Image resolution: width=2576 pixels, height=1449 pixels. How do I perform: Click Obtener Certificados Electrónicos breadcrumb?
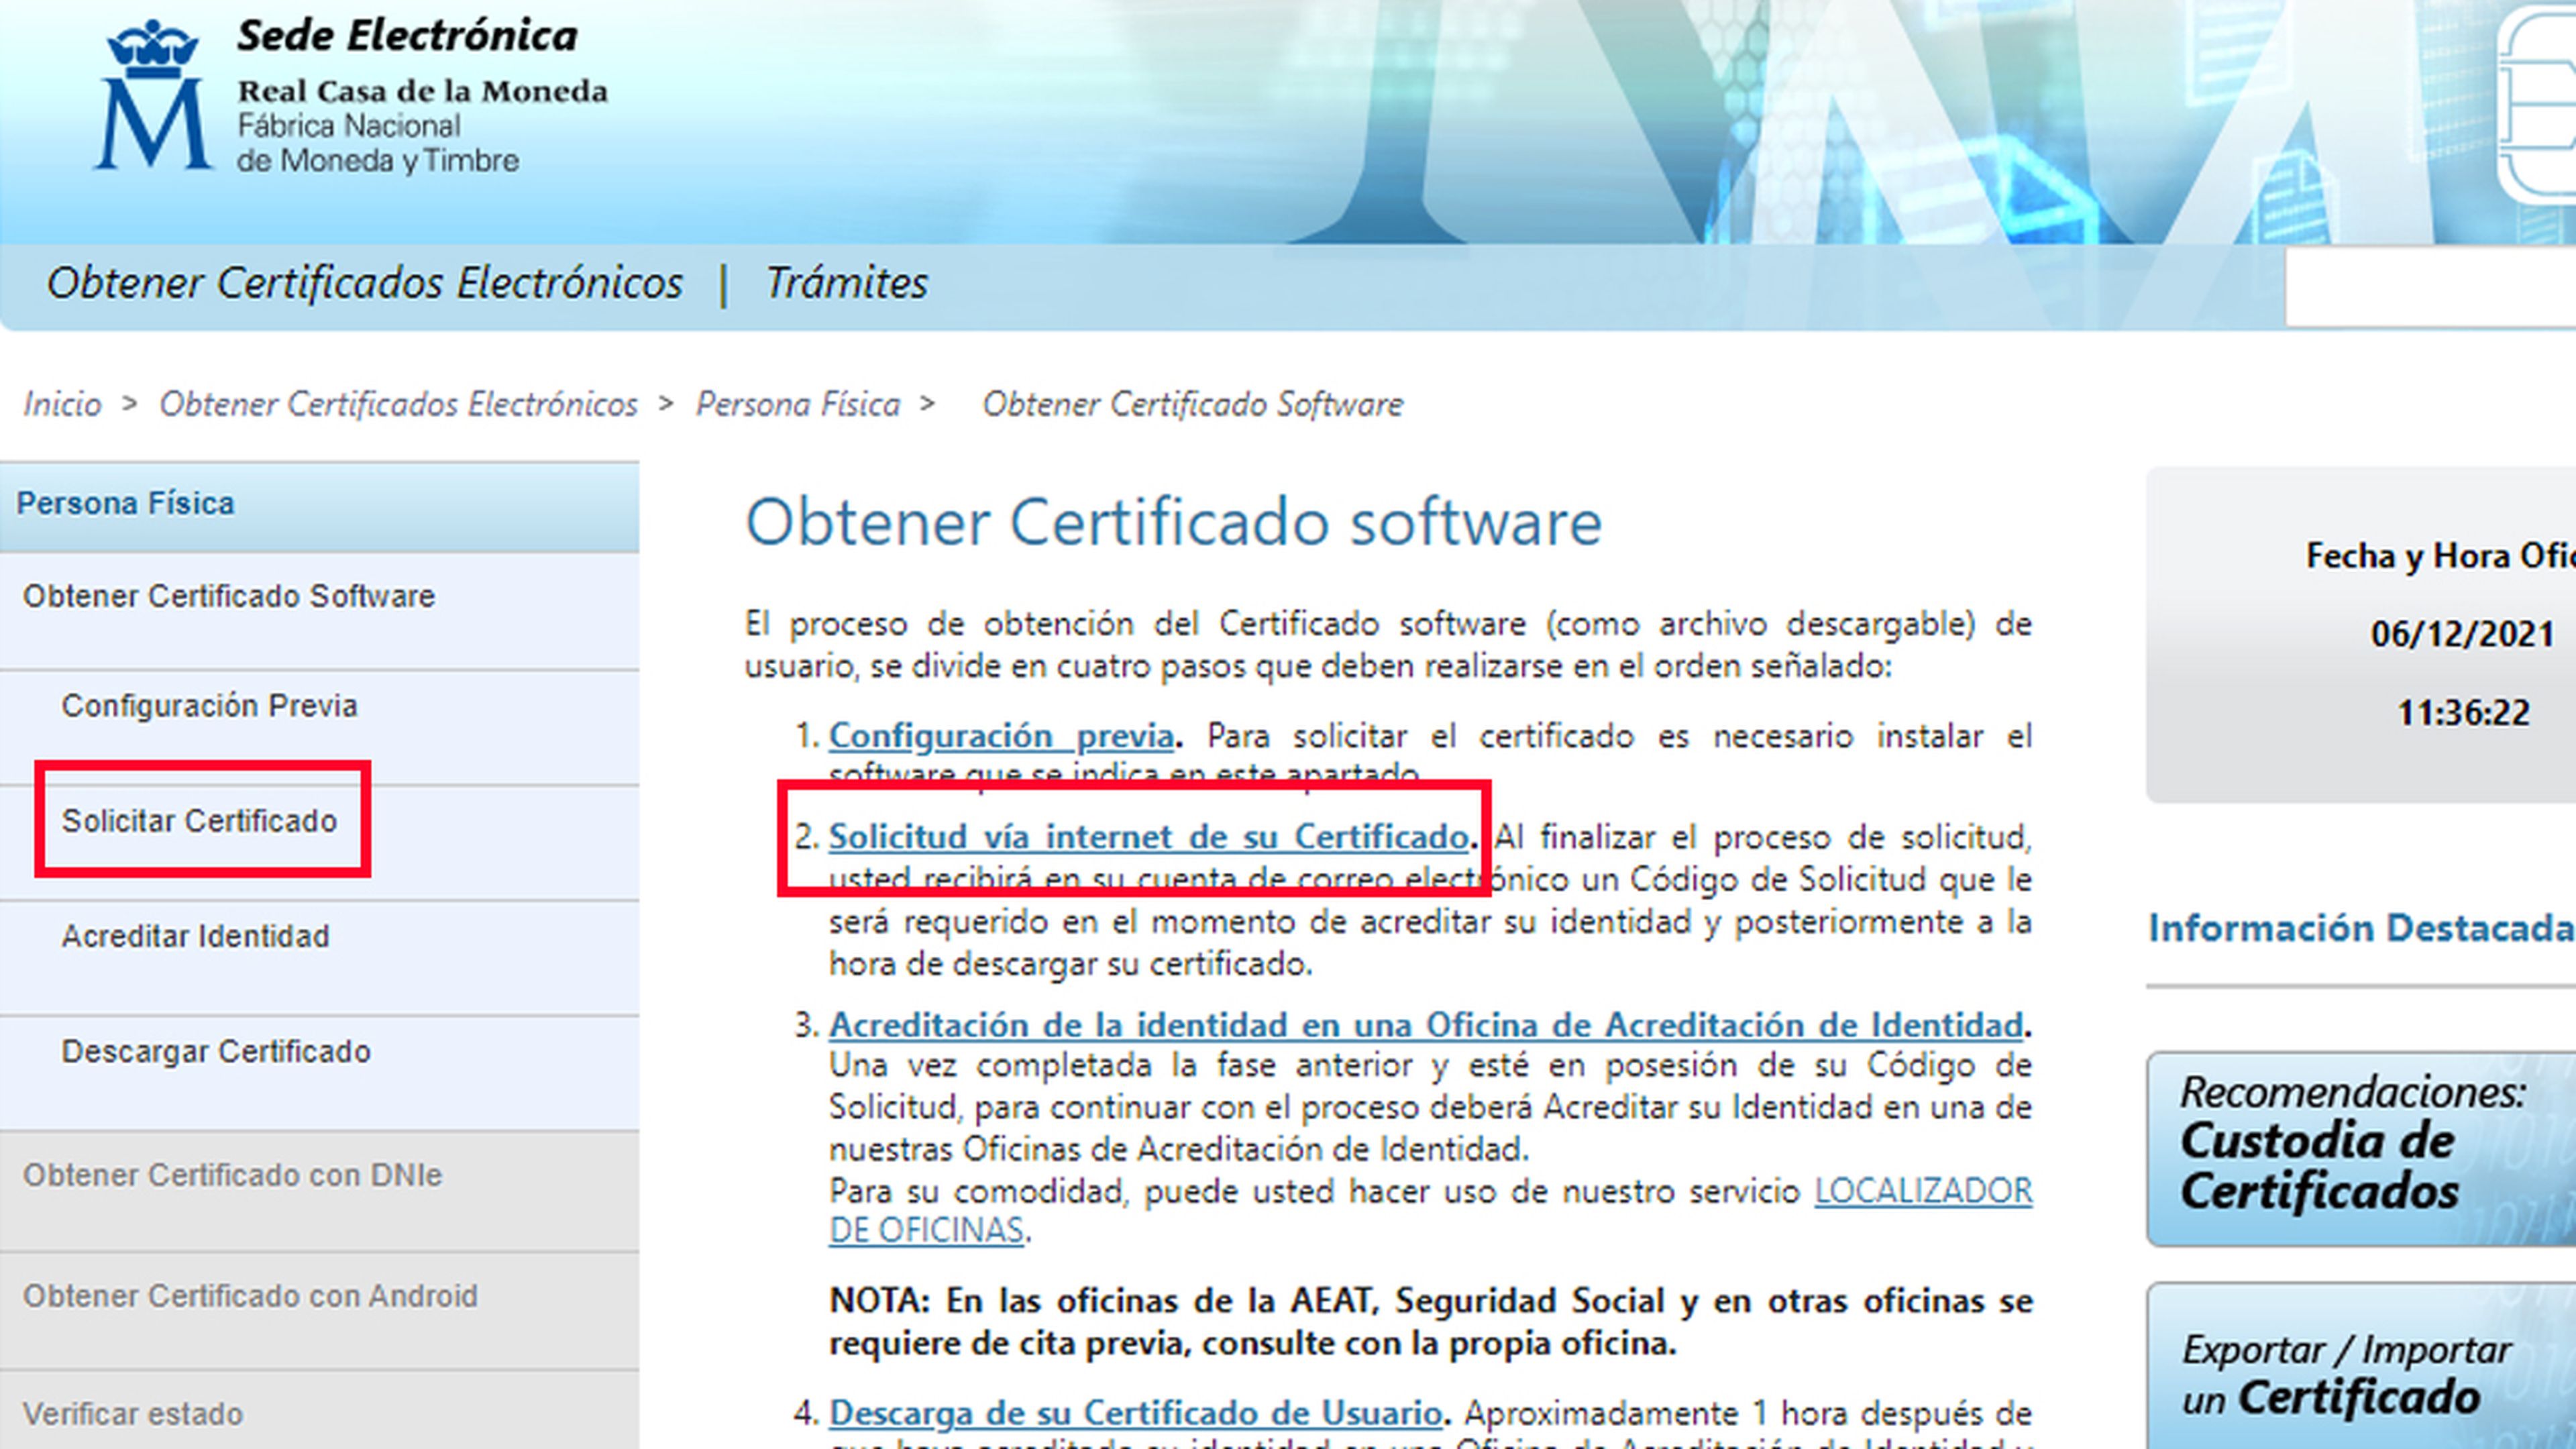[x=398, y=404]
